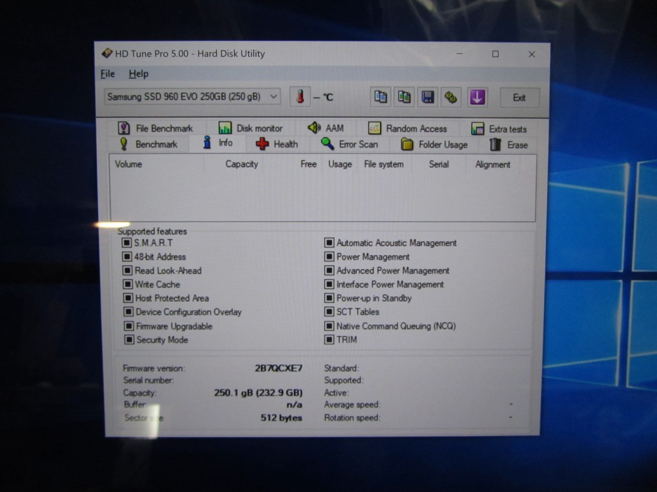The width and height of the screenshot is (657, 492).
Task: Toggle the Security Mode checkbox
Action: (129, 340)
